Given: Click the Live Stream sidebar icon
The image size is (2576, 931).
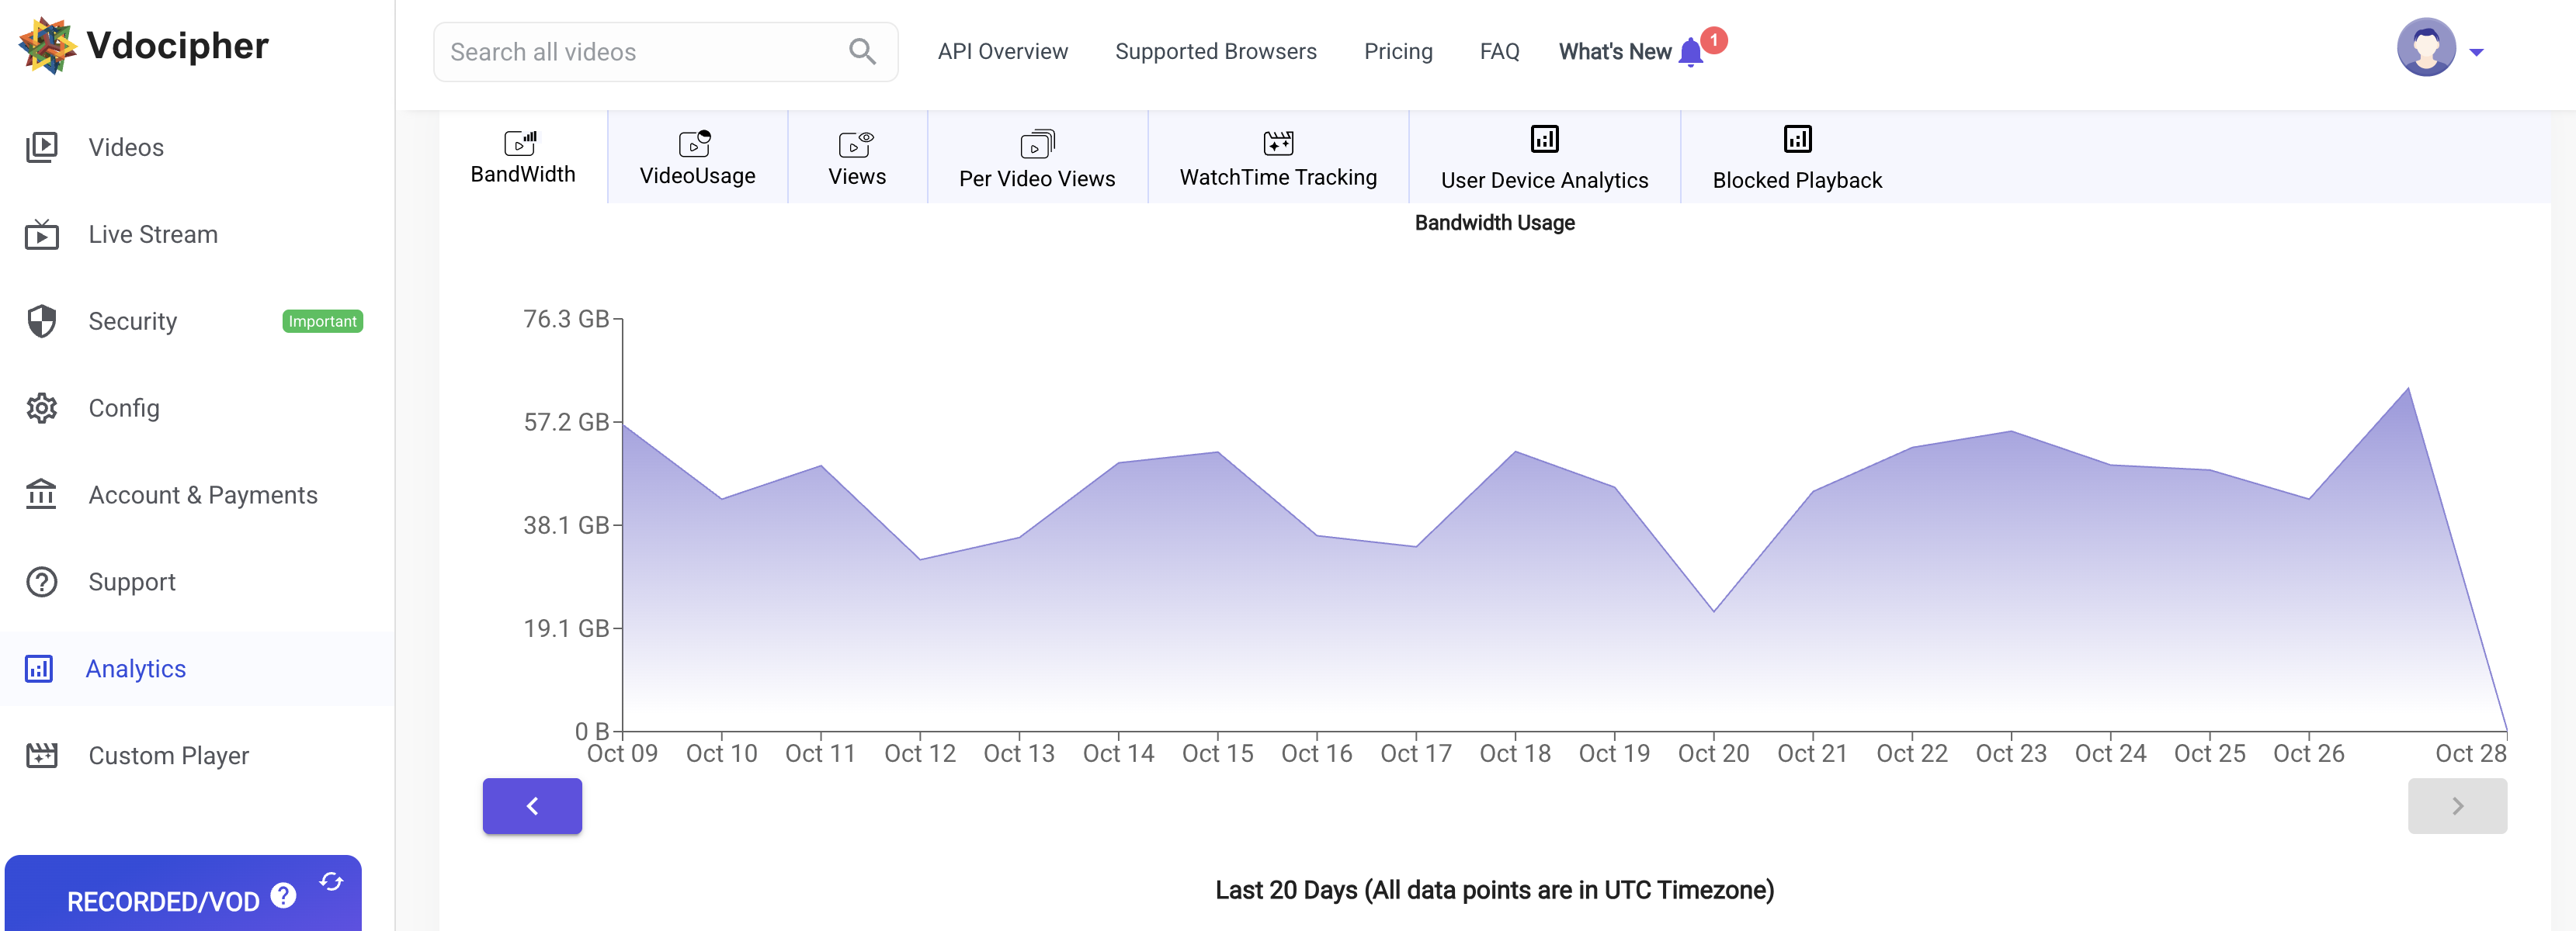Looking at the screenshot, I should (x=42, y=234).
